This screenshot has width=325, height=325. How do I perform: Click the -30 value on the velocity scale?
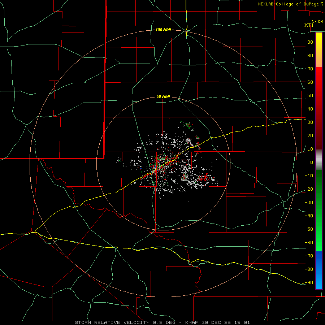pos(309,203)
